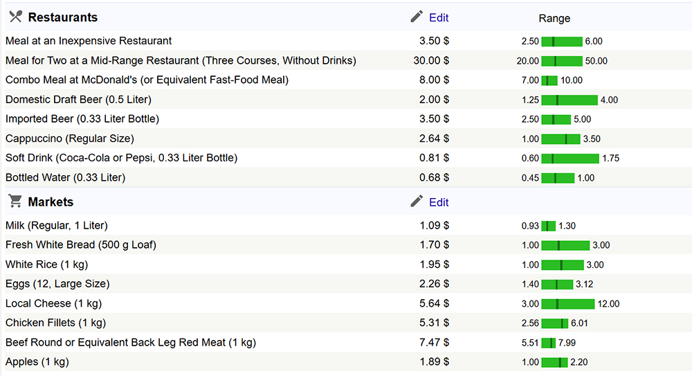Click the Restaurants fork and knife icon
692x376 pixels.
pos(15,17)
